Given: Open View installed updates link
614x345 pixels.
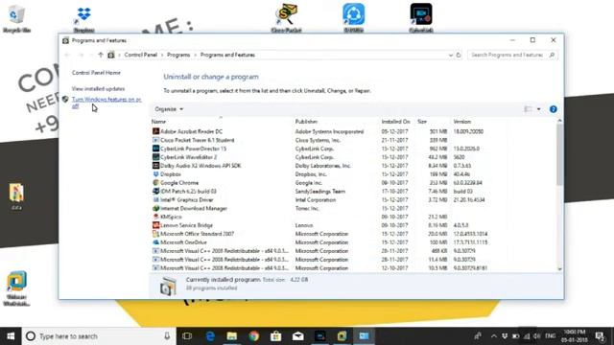Looking at the screenshot, I should coord(98,89).
